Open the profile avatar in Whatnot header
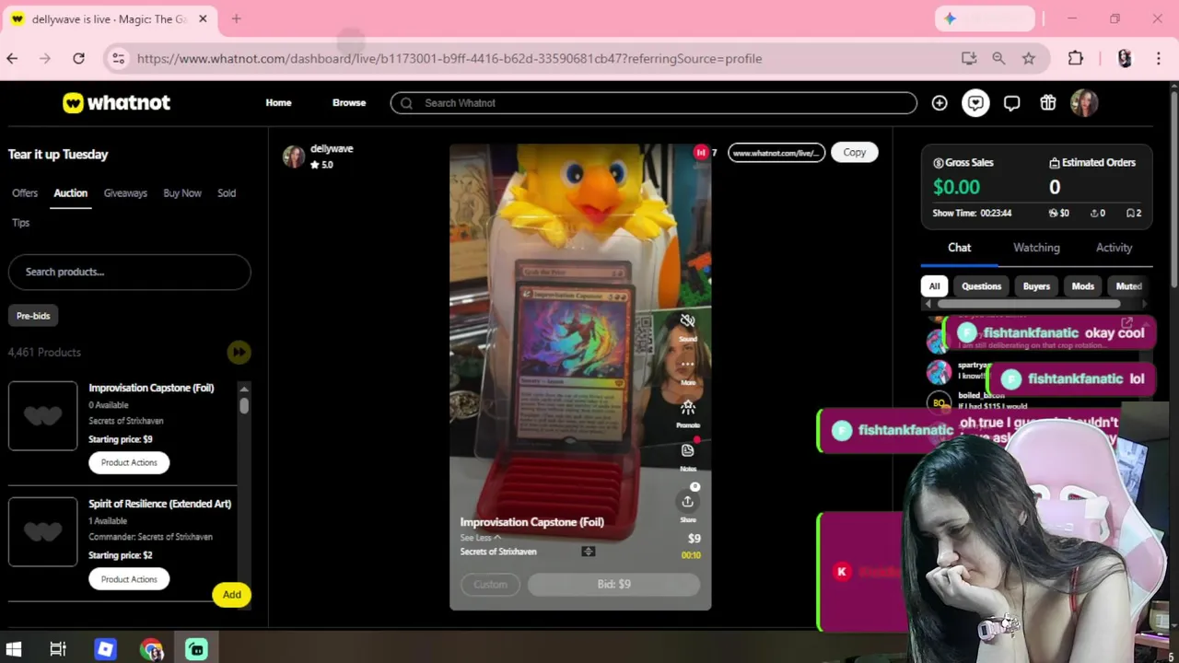Viewport: 1179px width, 663px height. [x=1084, y=103]
